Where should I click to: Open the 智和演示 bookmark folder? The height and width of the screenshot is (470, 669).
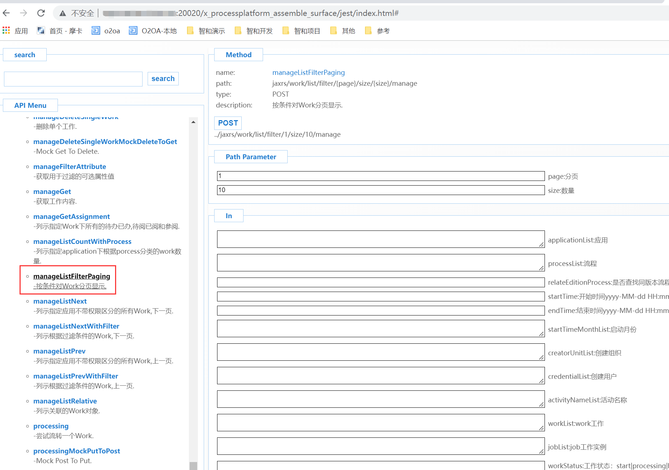[206, 31]
